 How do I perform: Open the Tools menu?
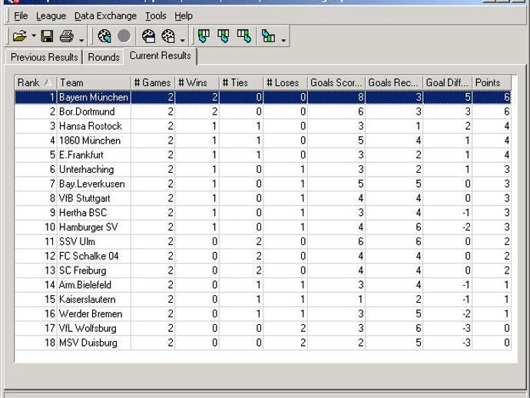[155, 16]
